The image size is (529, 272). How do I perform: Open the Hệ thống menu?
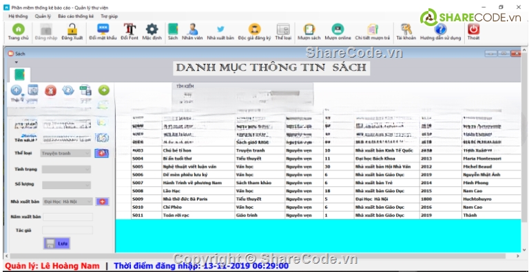coord(18,16)
